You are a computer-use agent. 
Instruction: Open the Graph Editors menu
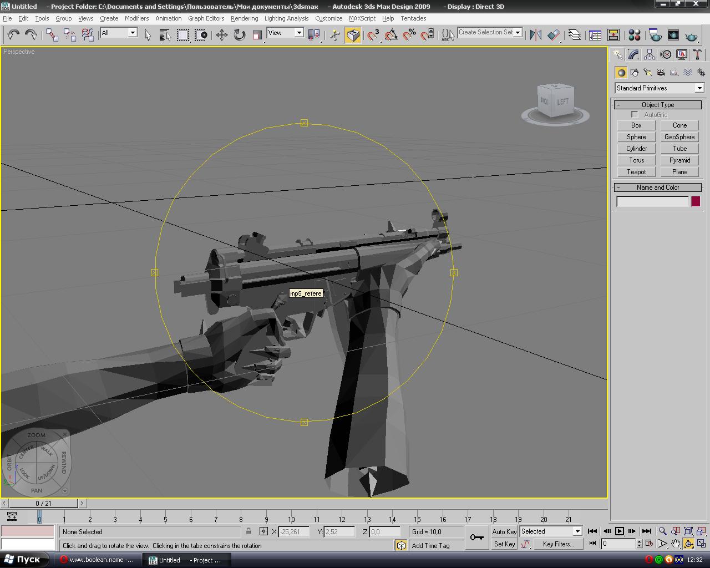(x=206, y=18)
